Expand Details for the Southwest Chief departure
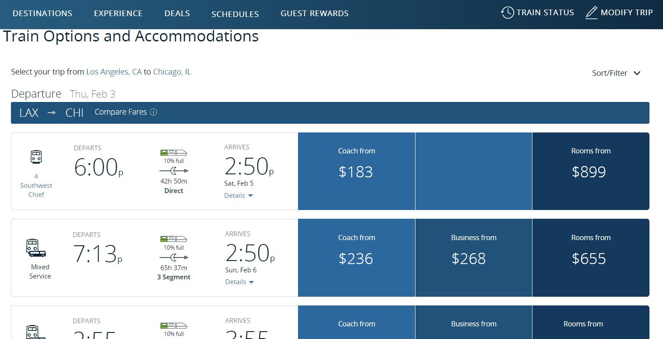The width and height of the screenshot is (663, 339). pyautogui.click(x=238, y=195)
